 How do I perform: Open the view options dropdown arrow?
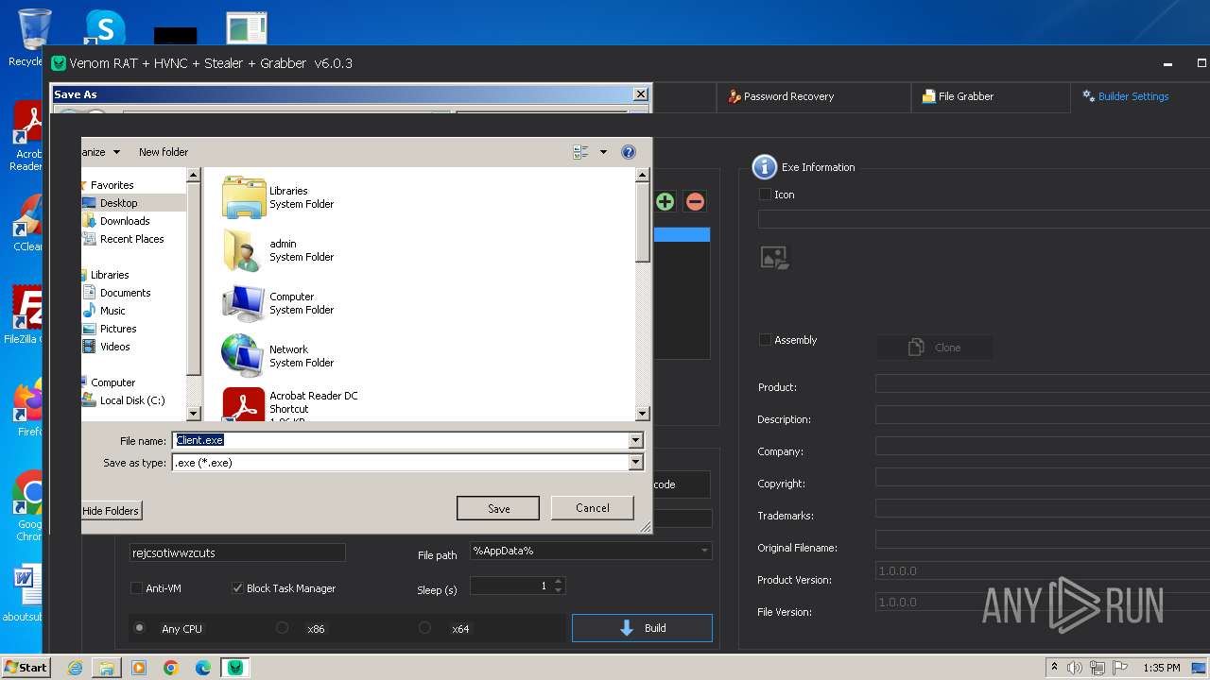[603, 152]
